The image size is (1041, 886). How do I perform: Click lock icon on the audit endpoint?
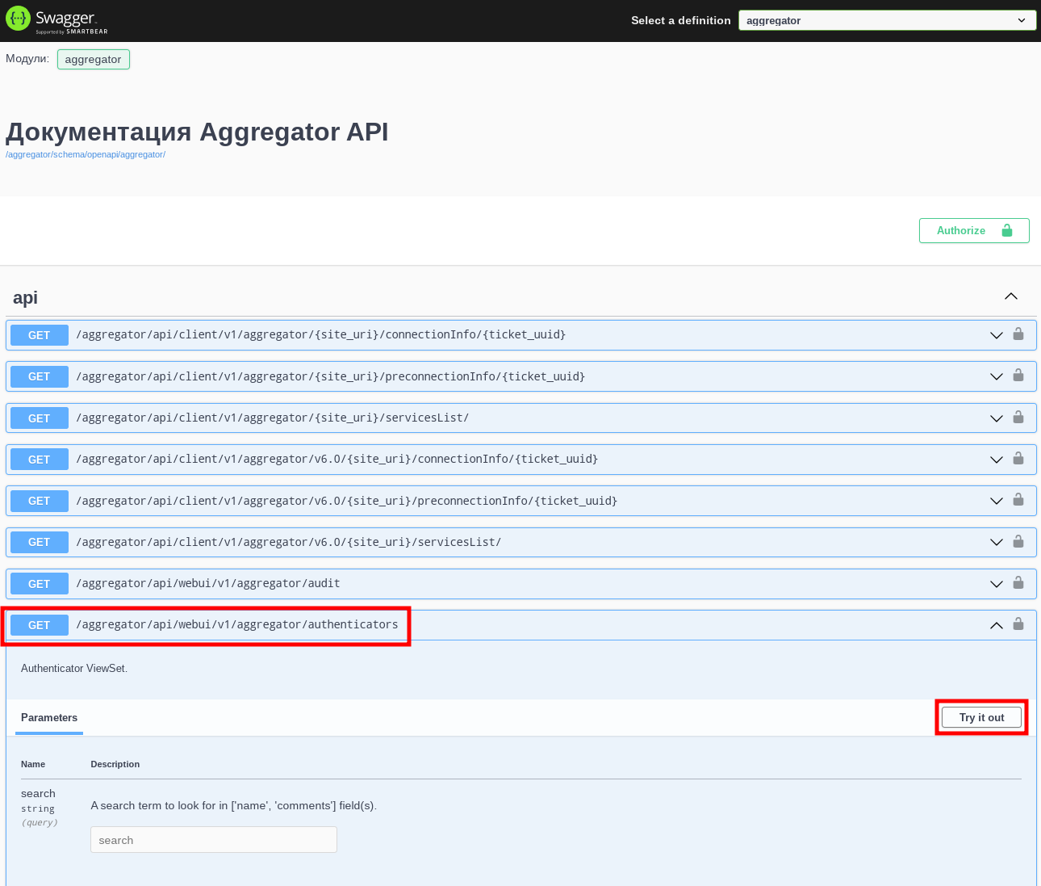[x=1018, y=582]
